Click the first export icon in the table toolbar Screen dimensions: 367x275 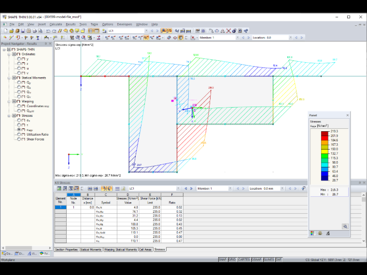click(x=59, y=189)
